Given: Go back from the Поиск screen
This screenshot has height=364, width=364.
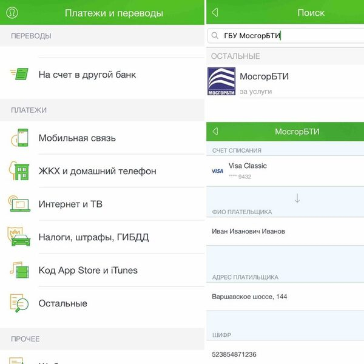Looking at the screenshot, I should pos(215,13).
